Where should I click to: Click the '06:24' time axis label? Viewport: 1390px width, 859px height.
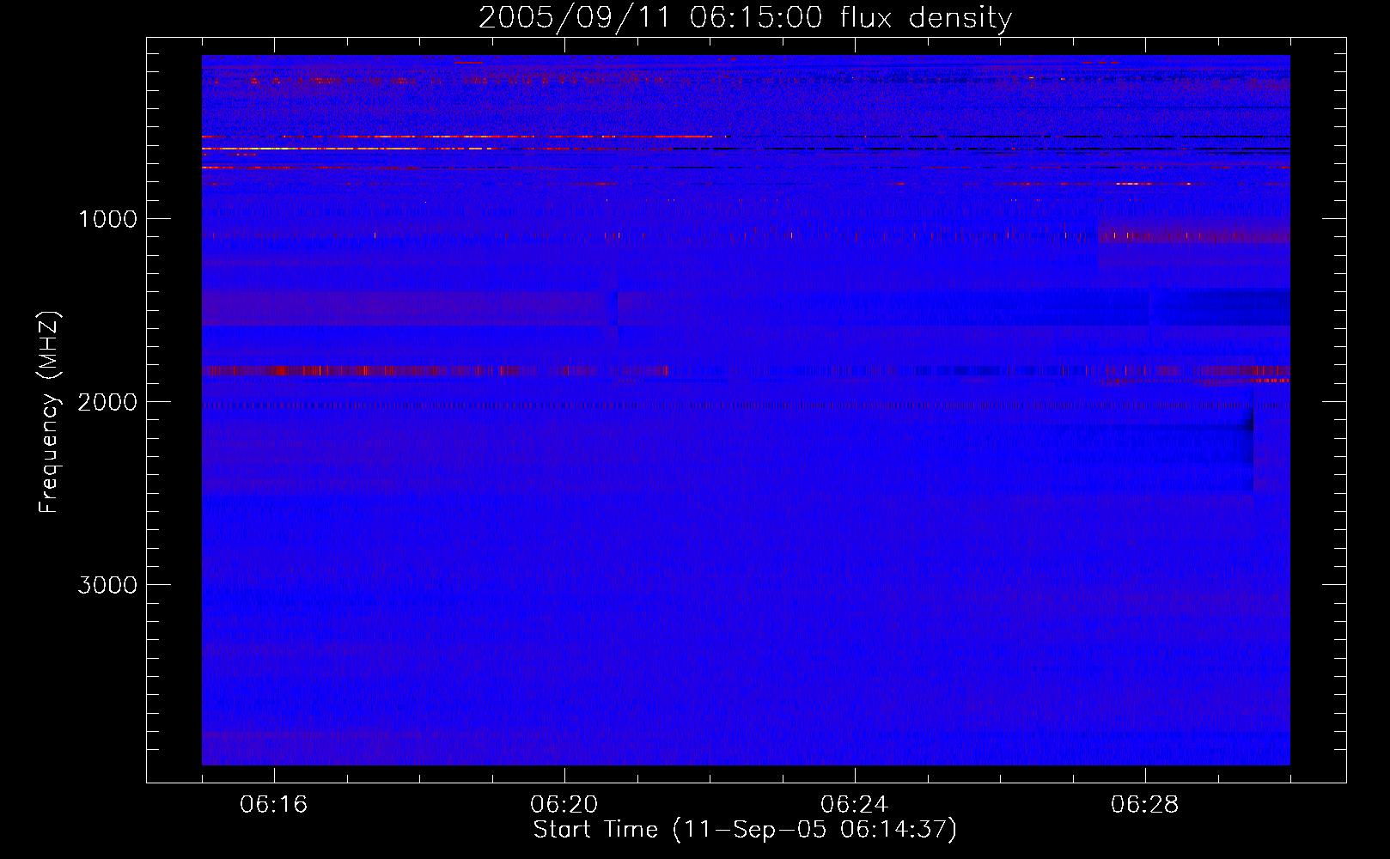pyautogui.click(x=855, y=805)
